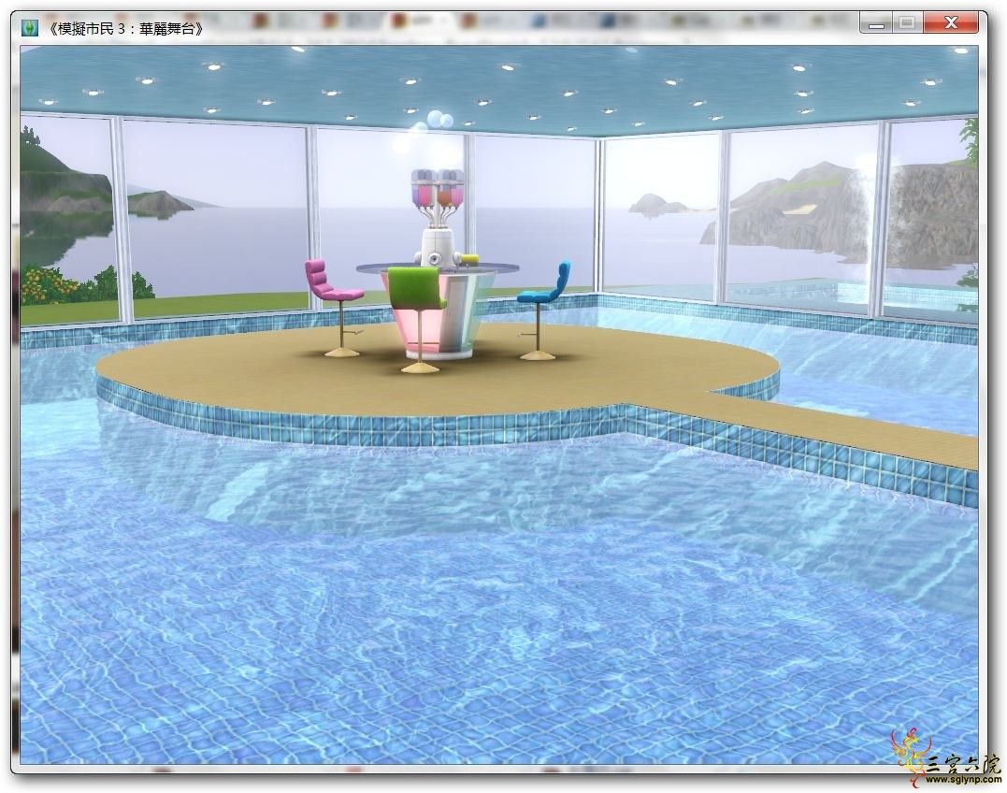Click the drink dispenser machine on the bar
Screen dimensions: 1007x793
click(438, 217)
